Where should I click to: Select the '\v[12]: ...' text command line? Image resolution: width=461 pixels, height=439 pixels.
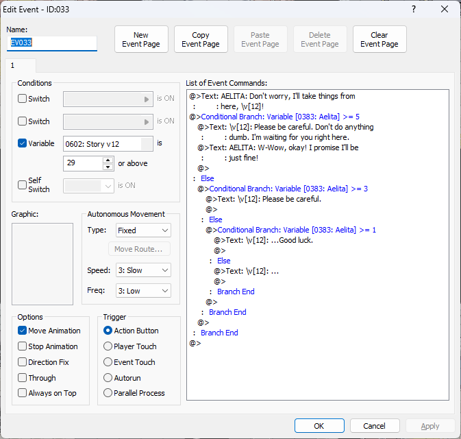click(x=246, y=271)
